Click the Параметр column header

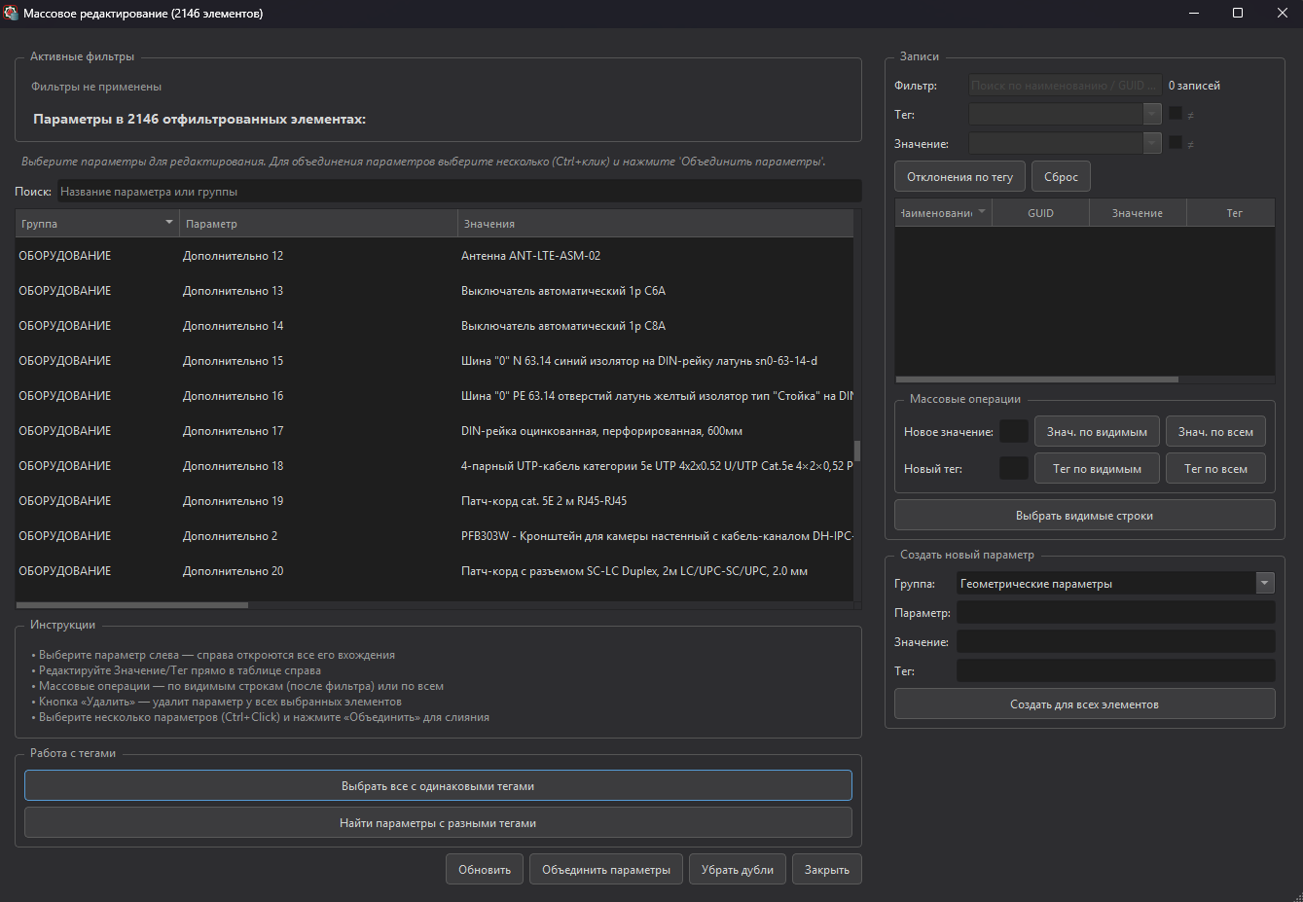(x=318, y=224)
